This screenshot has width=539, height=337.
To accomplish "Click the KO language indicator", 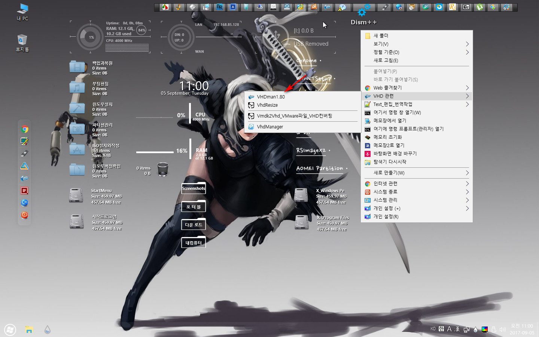I will (x=433, y=329).
